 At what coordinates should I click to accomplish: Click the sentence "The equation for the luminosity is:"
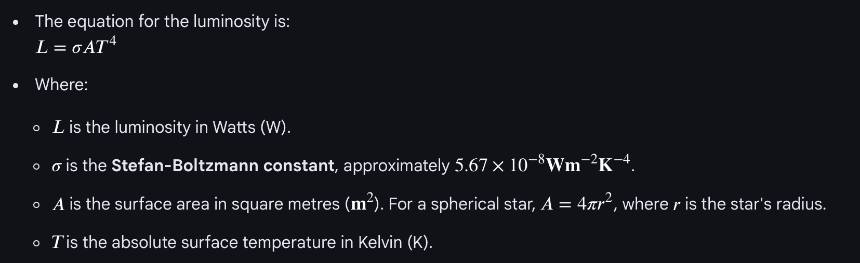point(162,21)
